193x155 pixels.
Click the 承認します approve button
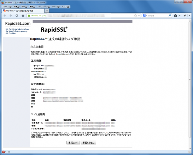[73, 143]
